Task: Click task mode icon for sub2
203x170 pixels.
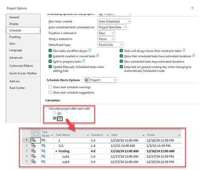Action: pyautogui.click(x=43, y=162)
